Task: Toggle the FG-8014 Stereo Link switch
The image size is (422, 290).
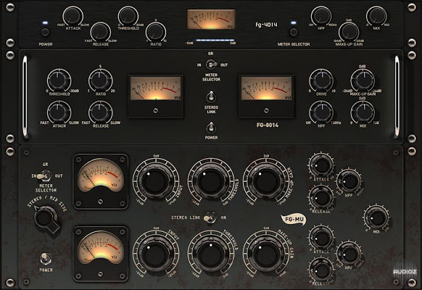Action: (211, 98)
